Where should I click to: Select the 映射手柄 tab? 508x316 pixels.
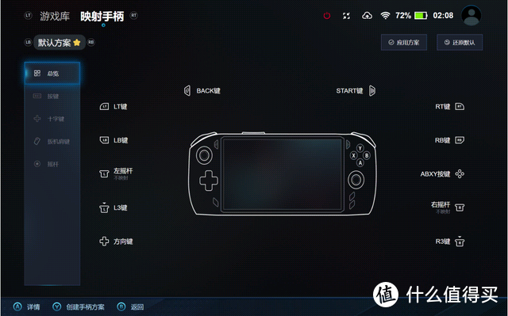(102, 16)
